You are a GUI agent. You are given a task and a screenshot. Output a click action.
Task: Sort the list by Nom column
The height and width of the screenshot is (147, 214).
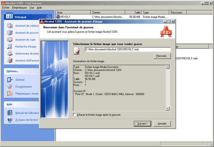click(73, 12)
